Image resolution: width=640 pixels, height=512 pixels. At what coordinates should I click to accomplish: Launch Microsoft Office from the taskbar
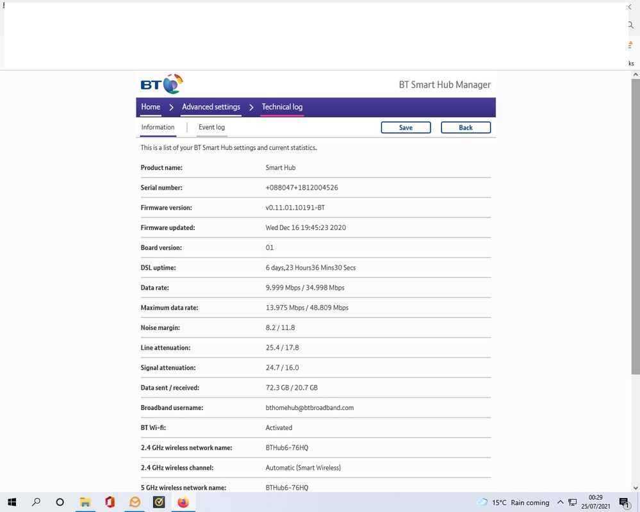[110, 502]
